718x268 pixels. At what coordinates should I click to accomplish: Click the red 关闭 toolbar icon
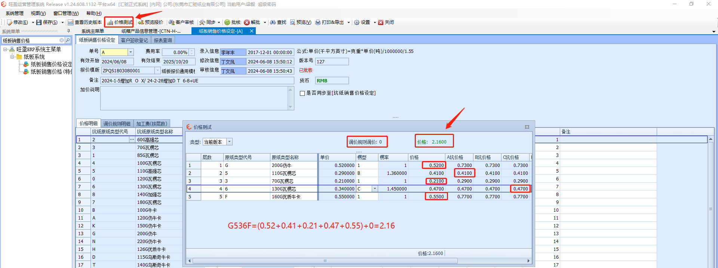pyautogui.click(x=381, y=22)
